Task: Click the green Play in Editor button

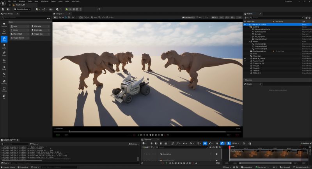Action: pos(67,9)
